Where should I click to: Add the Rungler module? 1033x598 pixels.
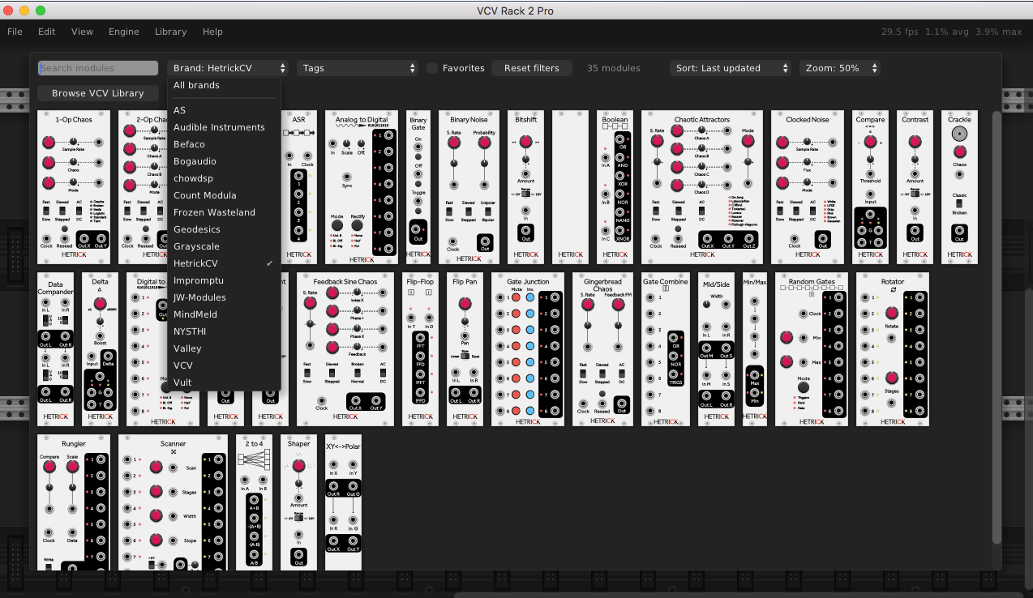74,502
